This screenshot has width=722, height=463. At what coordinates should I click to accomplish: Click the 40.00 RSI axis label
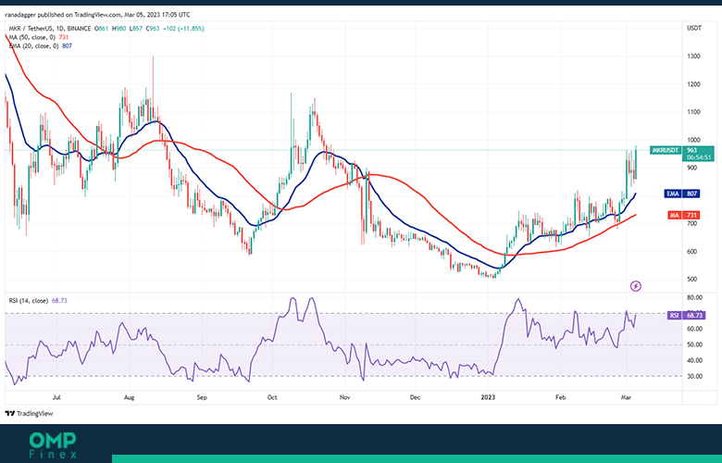click(x=694, y=361)
